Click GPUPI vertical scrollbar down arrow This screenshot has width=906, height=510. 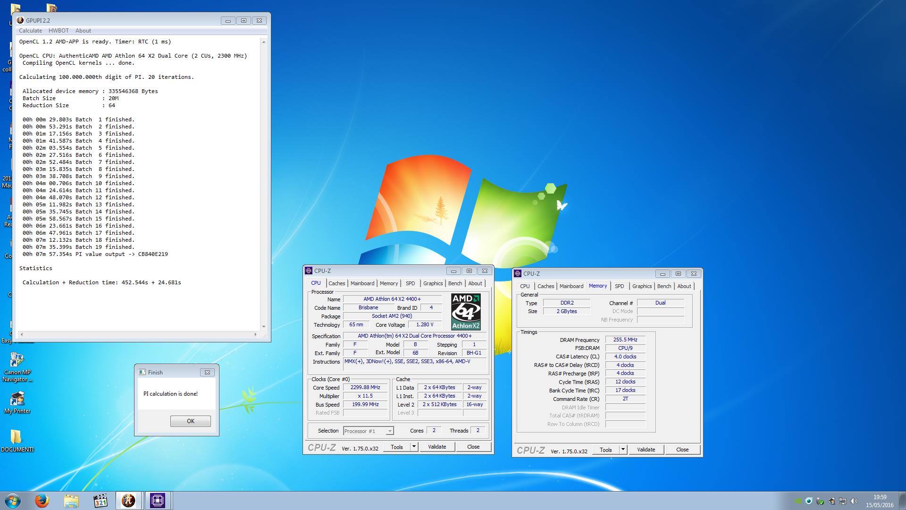click(x=263, y=326)
